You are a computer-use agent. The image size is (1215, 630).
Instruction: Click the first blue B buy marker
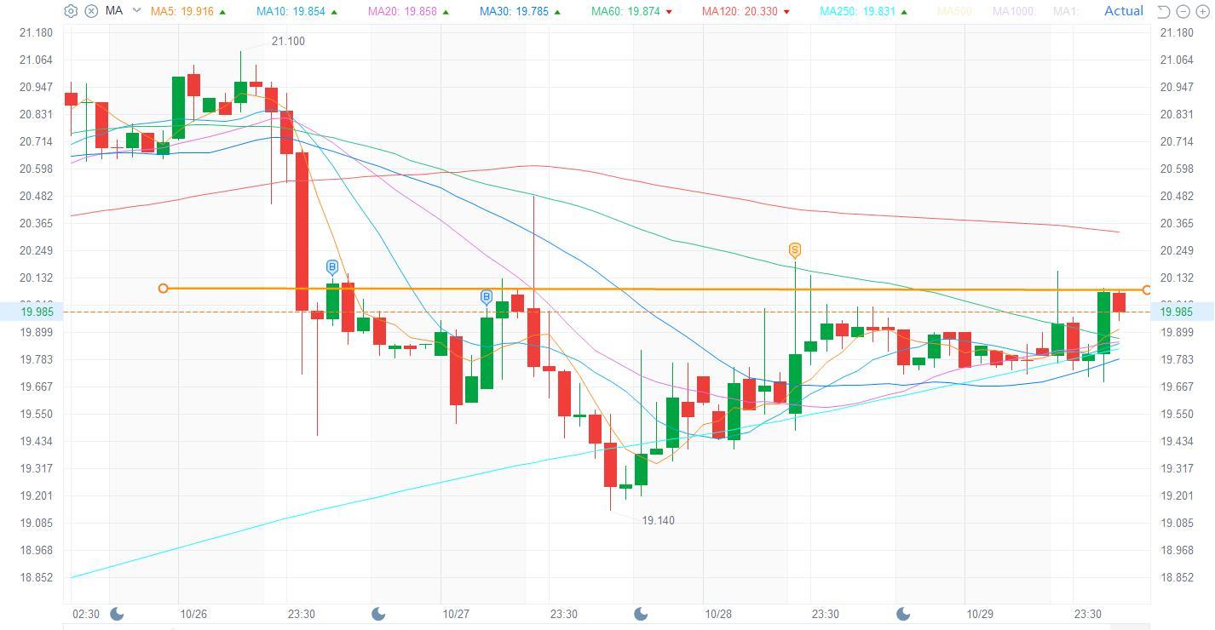332,268
